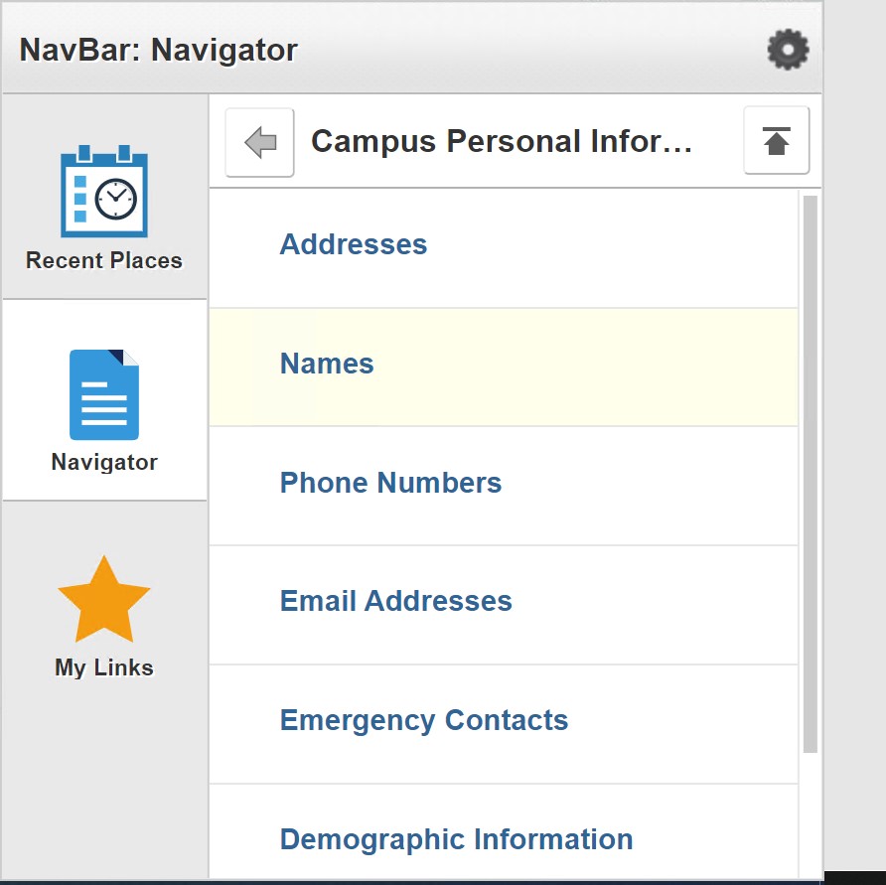Click the scrollbar track below the thumb

click(810, 814)
